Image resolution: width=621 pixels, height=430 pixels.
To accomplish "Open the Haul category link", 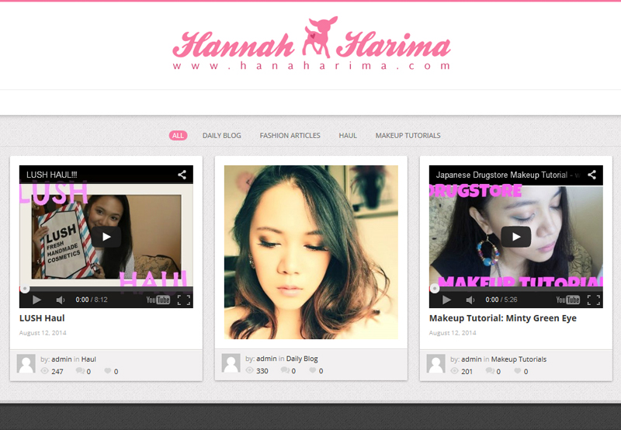I will click(x=88, y=359).
